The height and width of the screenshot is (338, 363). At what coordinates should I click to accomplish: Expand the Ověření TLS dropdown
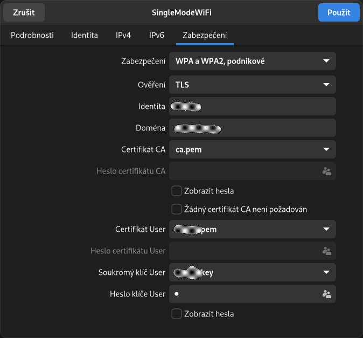[x=252, y=85]
